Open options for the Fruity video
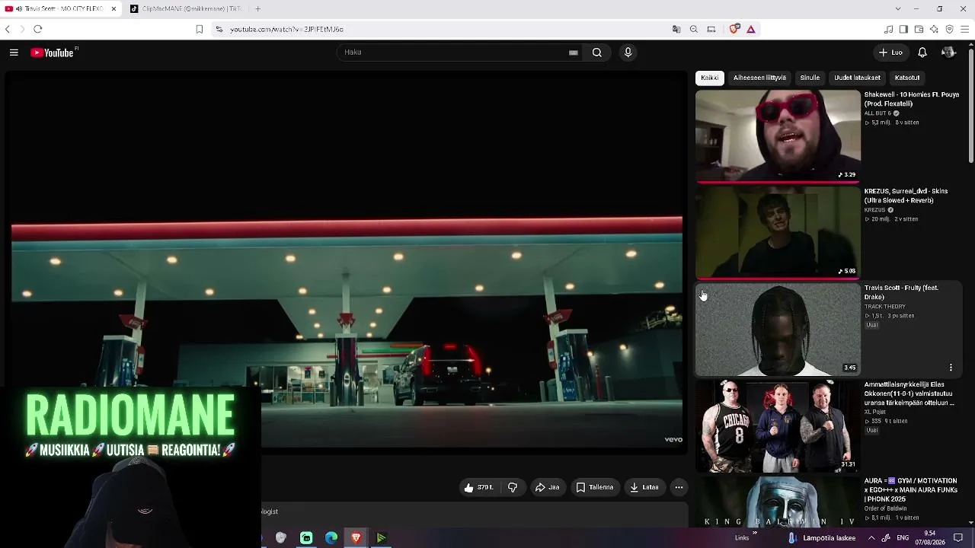 (x=951, y=368)
